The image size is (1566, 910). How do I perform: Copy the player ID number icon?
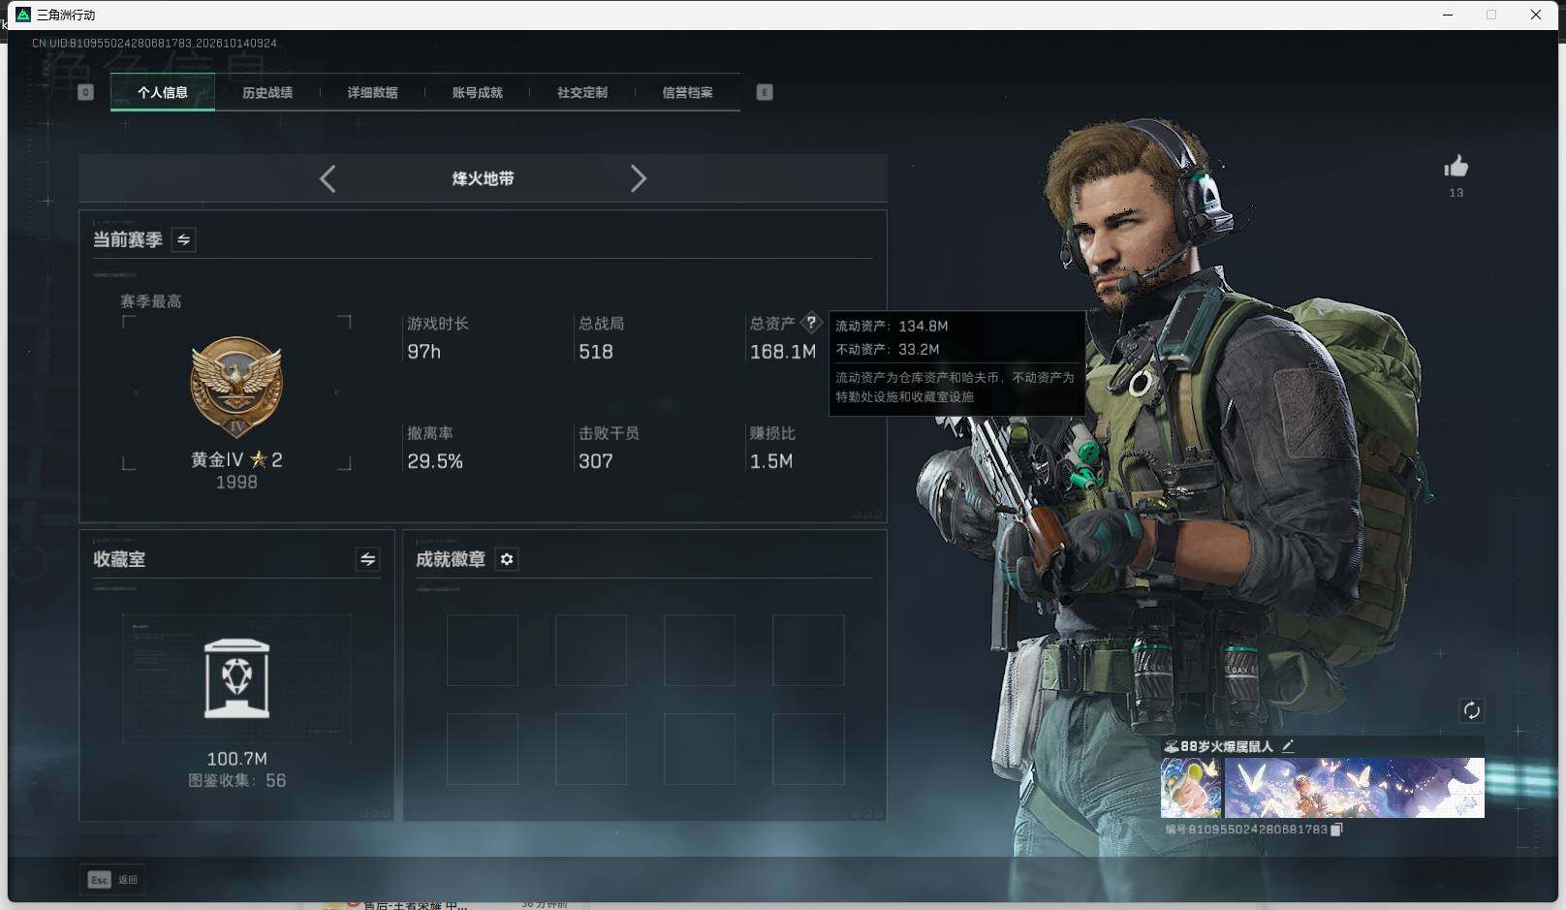(x=1336, y=830)
